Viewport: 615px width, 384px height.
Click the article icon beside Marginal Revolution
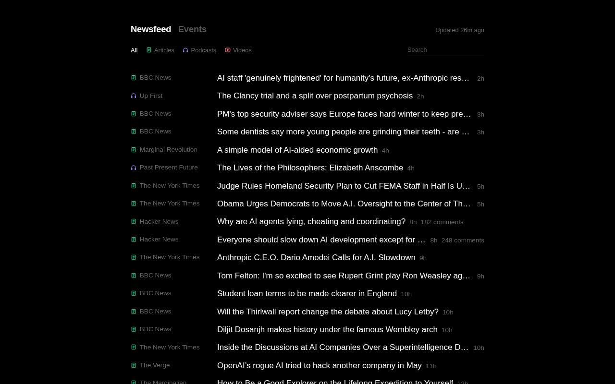coord(134,150)
